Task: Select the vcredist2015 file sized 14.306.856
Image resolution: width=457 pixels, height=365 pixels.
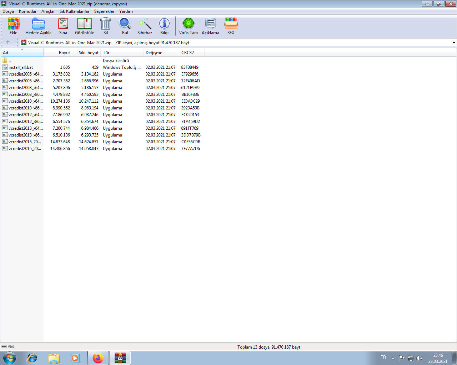Action: tap(102, 149)
